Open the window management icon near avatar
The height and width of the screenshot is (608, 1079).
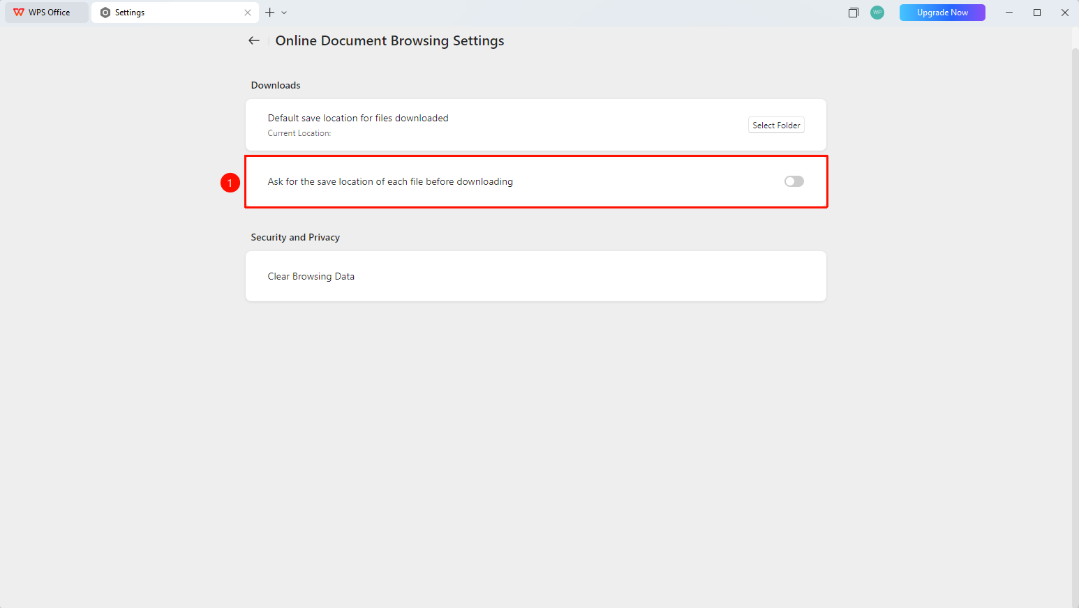click(x=853, y=13)
